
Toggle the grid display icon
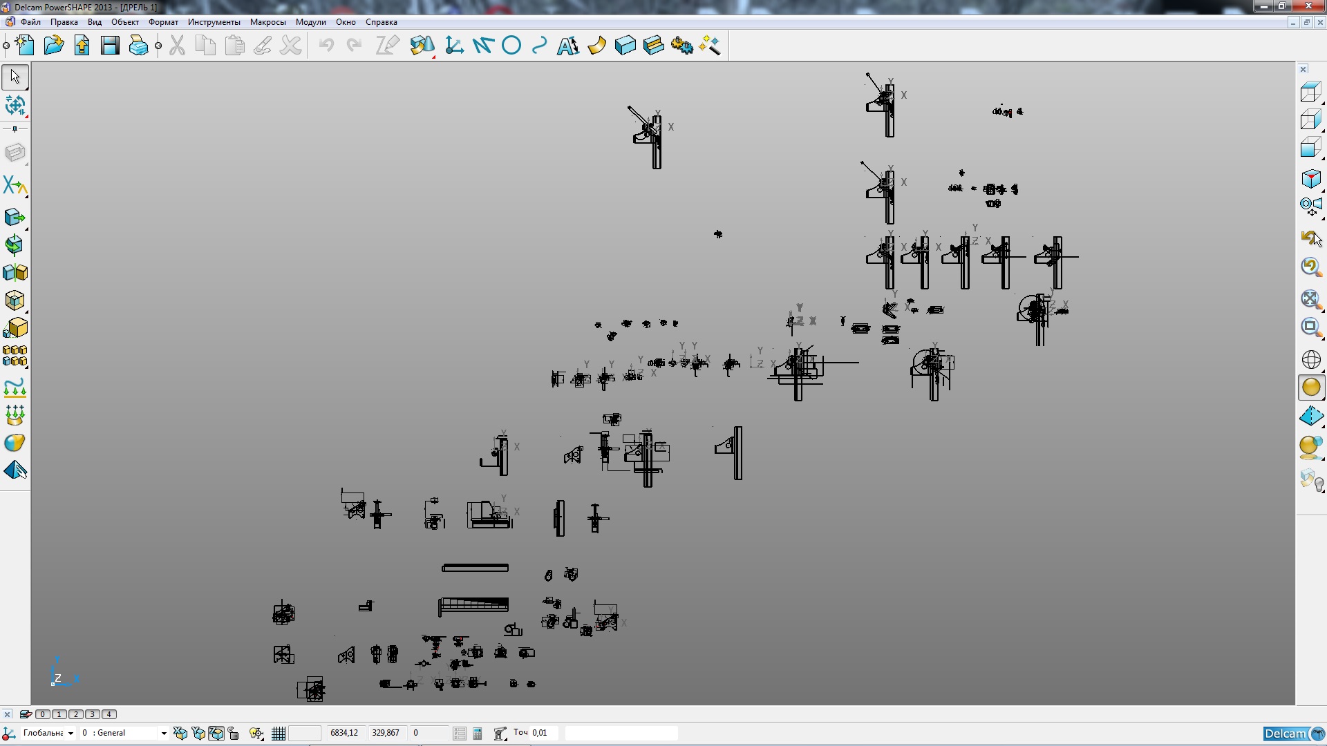point(279,734)
